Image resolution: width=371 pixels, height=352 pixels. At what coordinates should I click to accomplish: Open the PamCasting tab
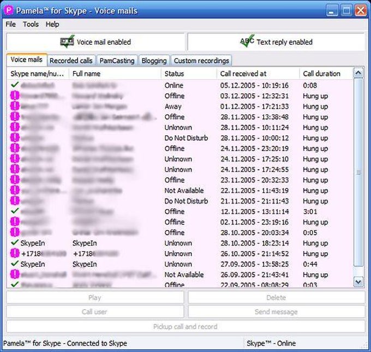point(117,61)
